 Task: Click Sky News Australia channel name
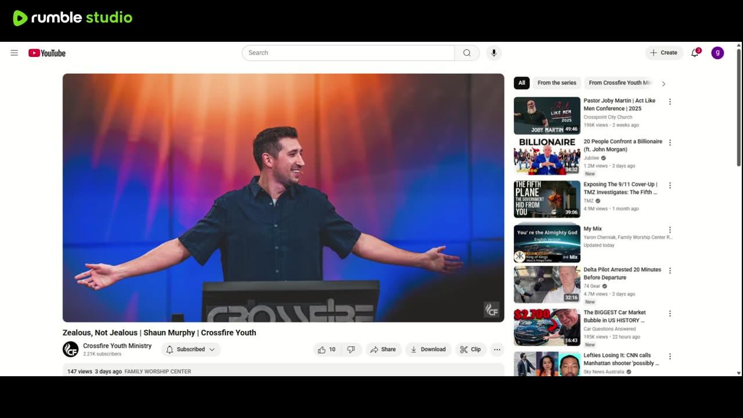point(604,372)
